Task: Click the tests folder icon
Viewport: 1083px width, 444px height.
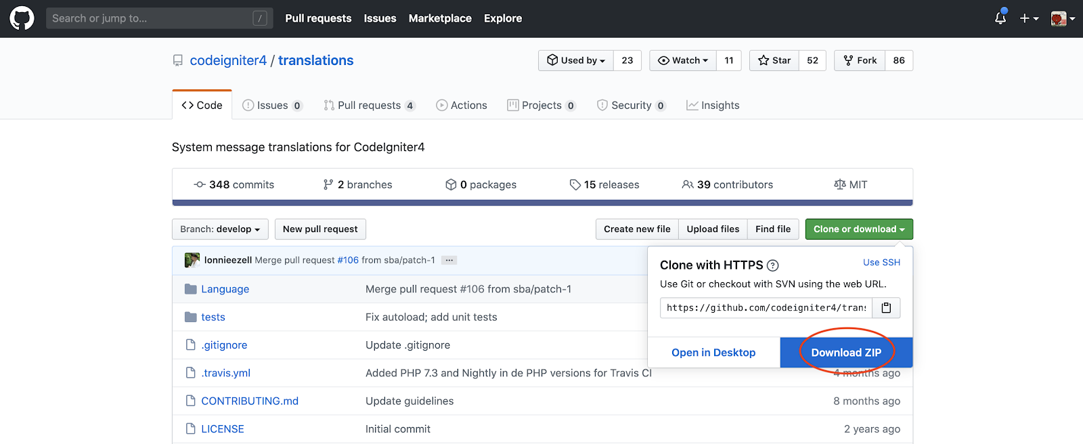Action: tap(190, 317)
